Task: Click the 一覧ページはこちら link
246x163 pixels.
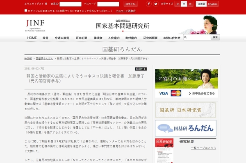Action: coord(203,148)
